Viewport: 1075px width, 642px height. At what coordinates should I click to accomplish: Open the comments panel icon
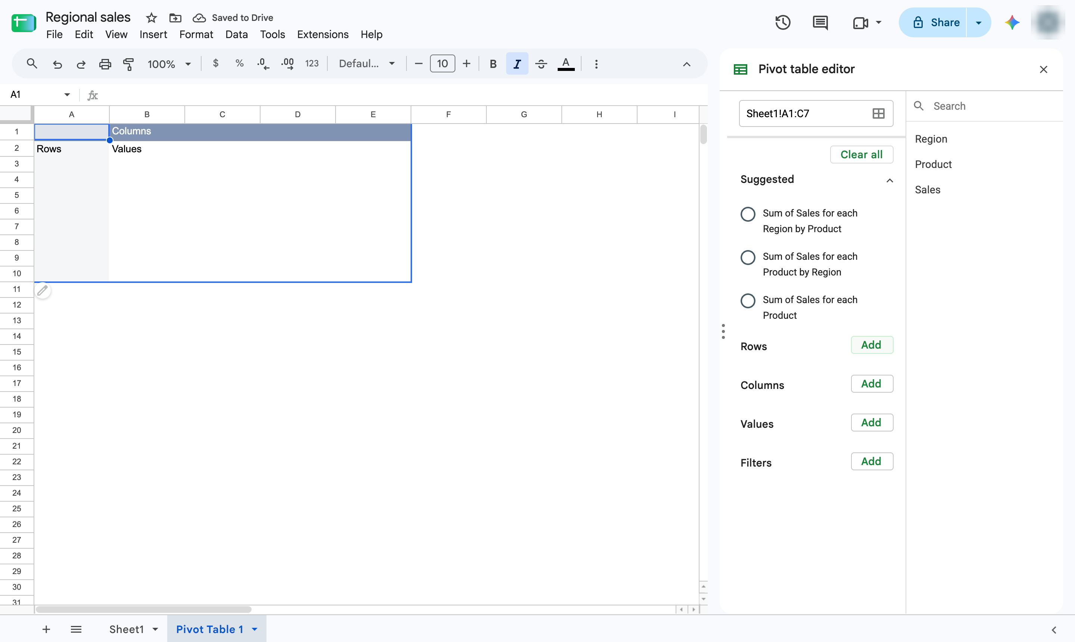(820, 22)
